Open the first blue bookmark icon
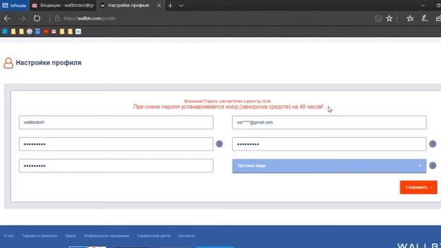Image resolution: width=441 pixels, height=248 pixels. click(x=5, y=32)
